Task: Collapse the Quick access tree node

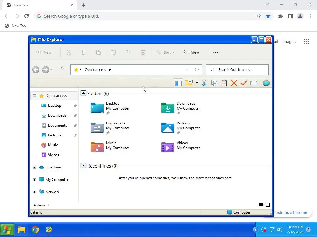Action: click(x=35, y=96)
